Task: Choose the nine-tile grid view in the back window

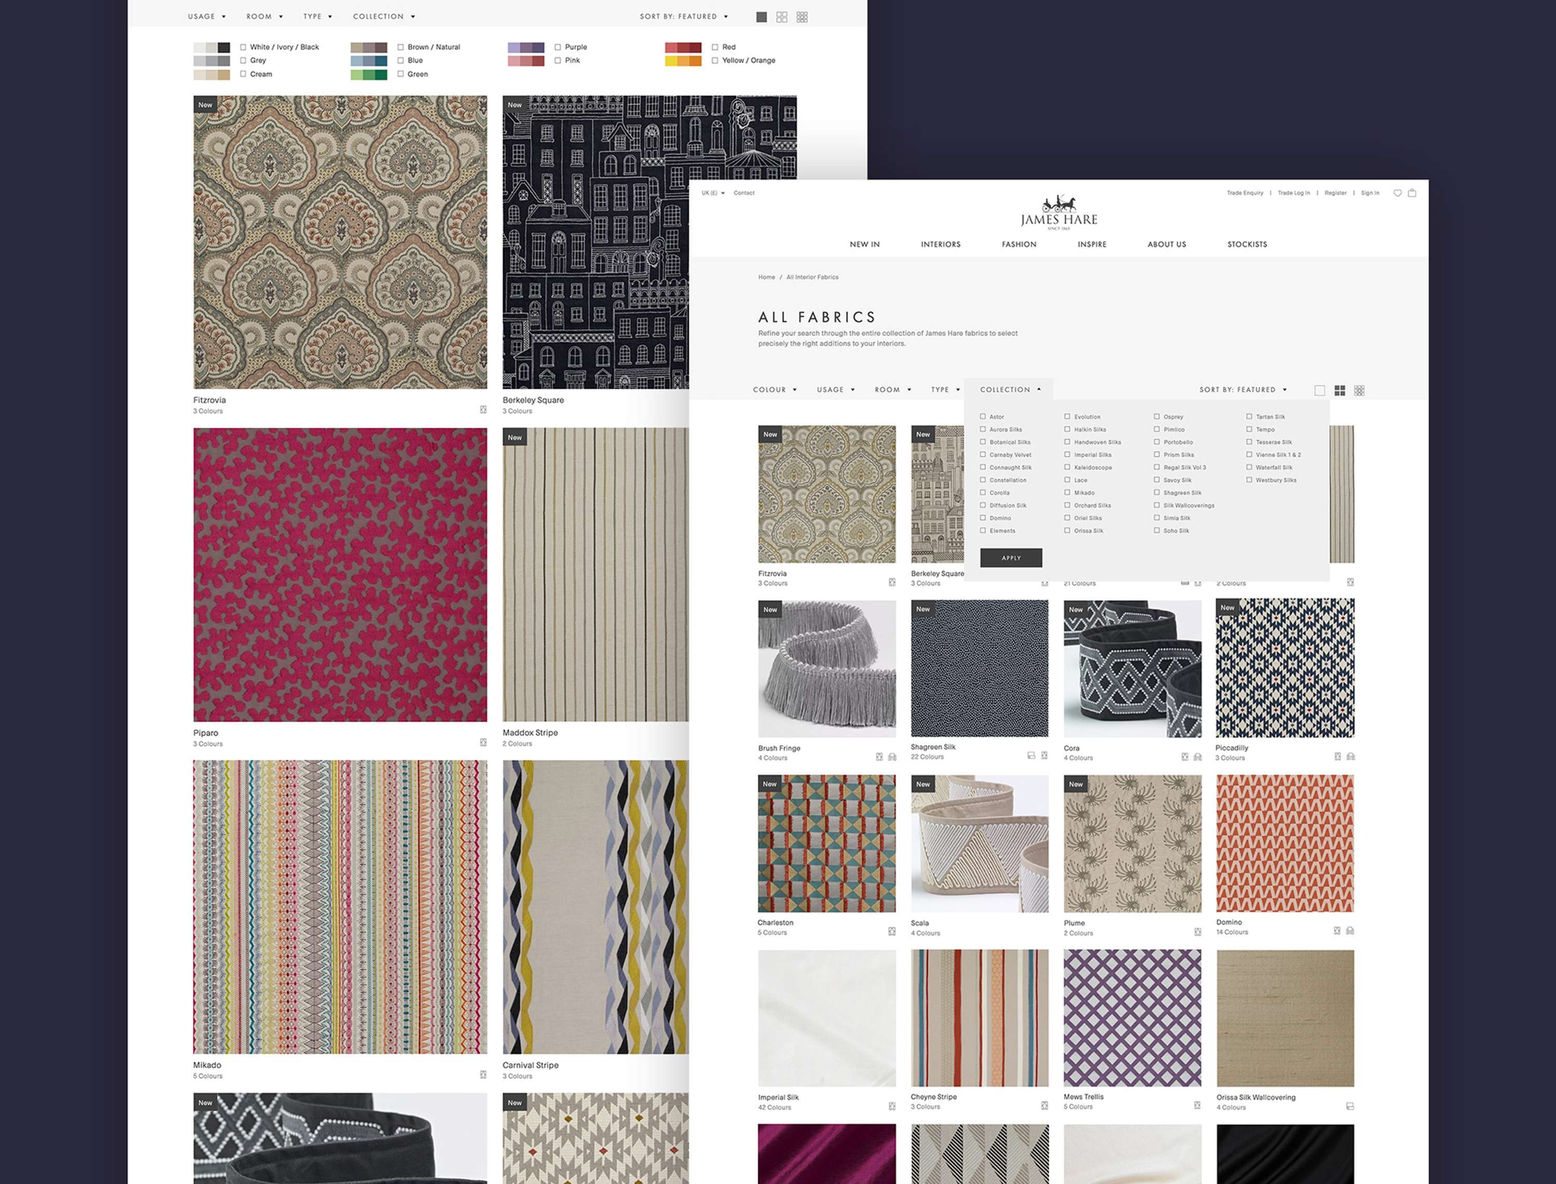Action: coord(802,17)
